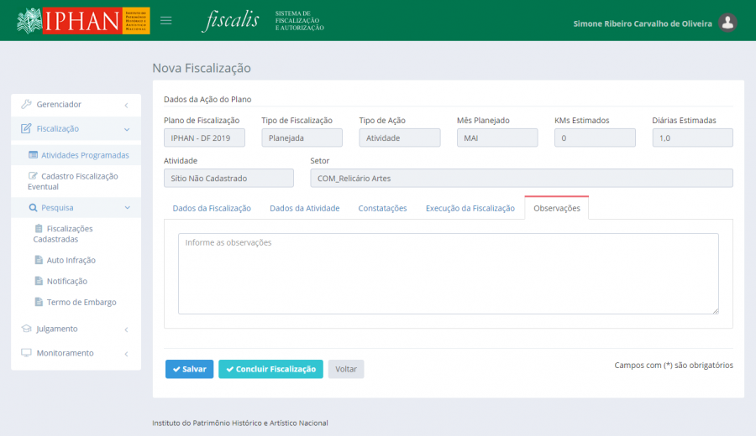The height and width of the screenshot is (436, 756).
Task: Expand the Julgamento menu chevron
Action: pos(126,329)
